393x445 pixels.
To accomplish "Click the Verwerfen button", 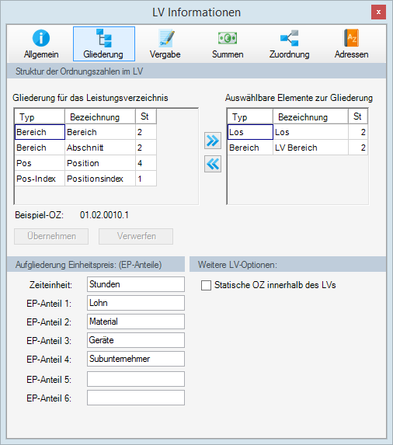I will click(x=136, y=236).
